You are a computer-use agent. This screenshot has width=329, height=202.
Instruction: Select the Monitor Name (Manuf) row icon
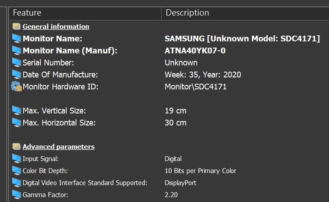tap(16, 50)
